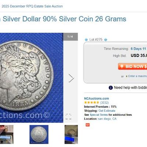
Task: Select the hand holding coin thumbnail
Action: point(7,135)
